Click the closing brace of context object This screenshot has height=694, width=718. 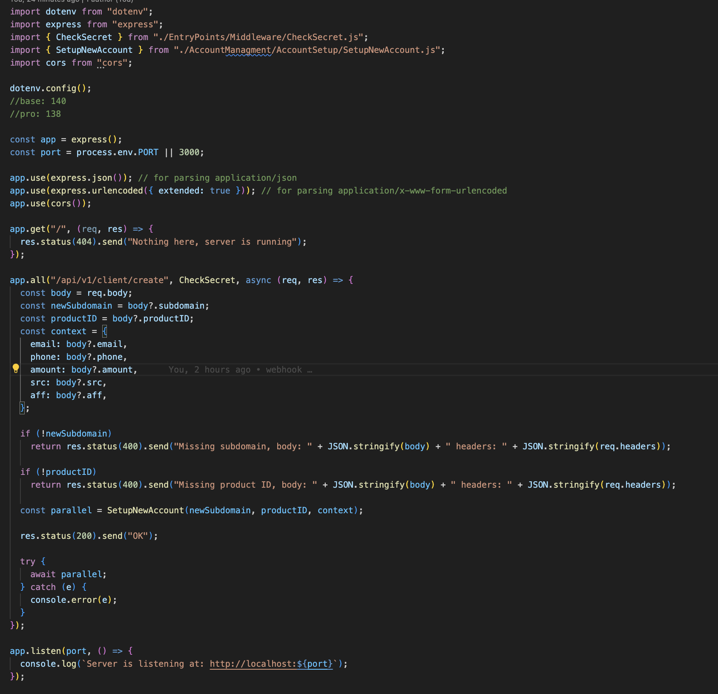(23, 408)
